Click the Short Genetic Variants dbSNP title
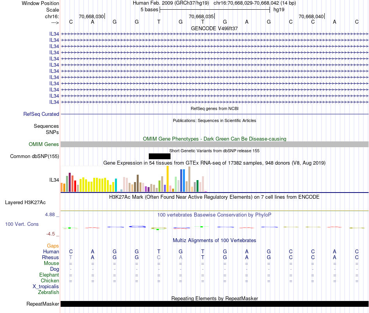Screen dimensions: 369x313 214,151
